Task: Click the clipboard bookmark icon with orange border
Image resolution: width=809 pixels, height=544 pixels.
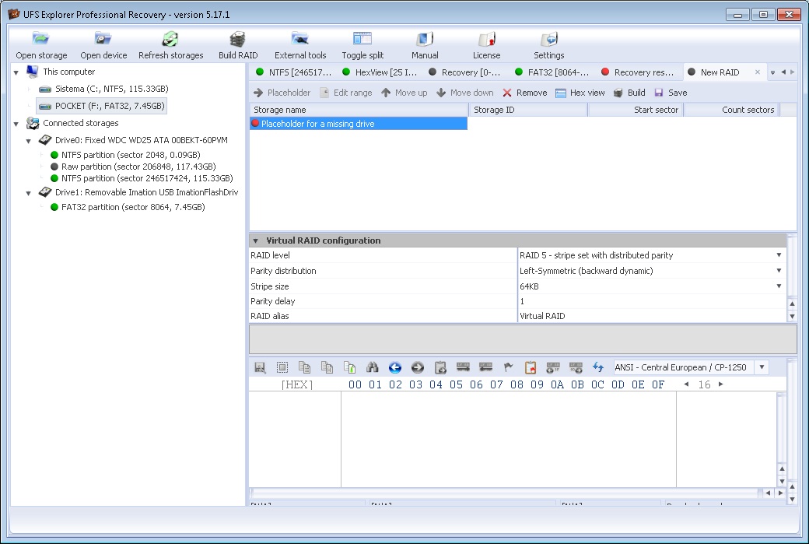Action: [531, 367]
